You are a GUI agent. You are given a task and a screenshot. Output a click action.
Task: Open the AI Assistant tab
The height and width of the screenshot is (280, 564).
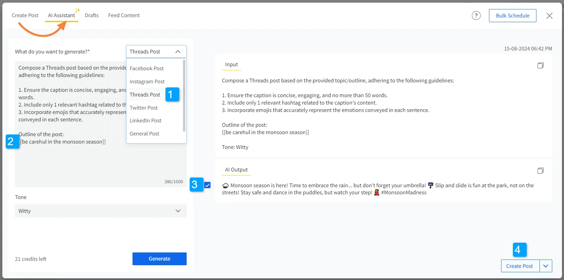pyautogui.click(x=62, y=15)
